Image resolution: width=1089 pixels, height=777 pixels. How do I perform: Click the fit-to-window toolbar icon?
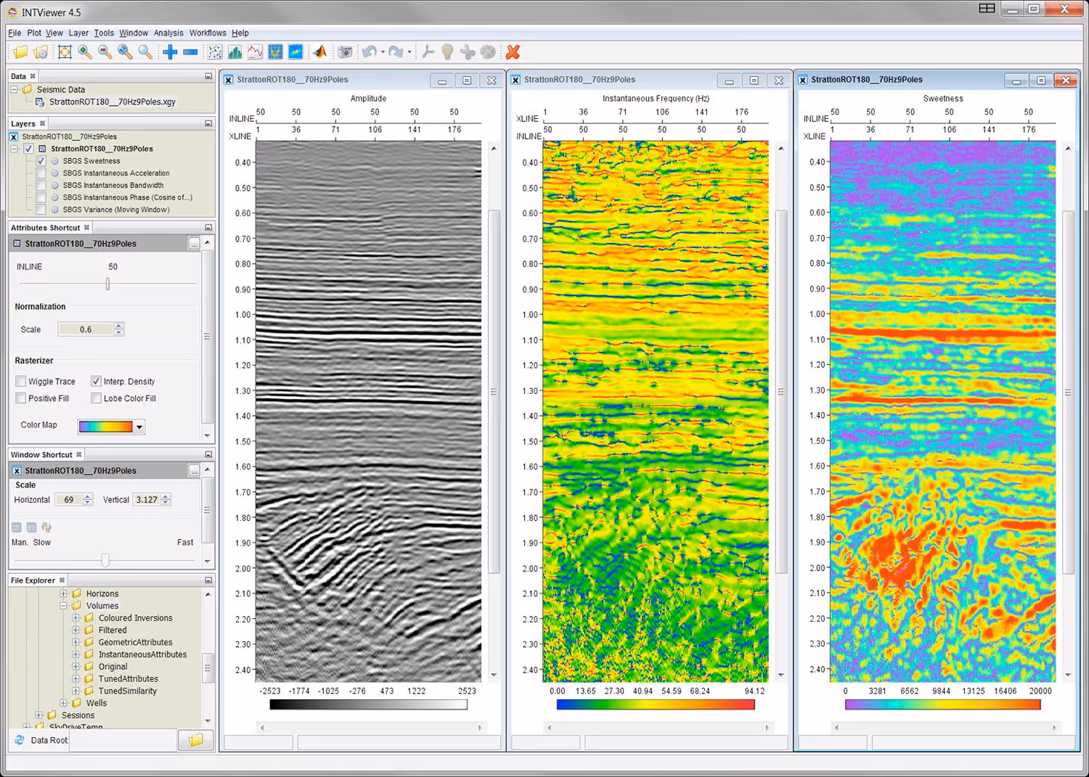[65, 52]
